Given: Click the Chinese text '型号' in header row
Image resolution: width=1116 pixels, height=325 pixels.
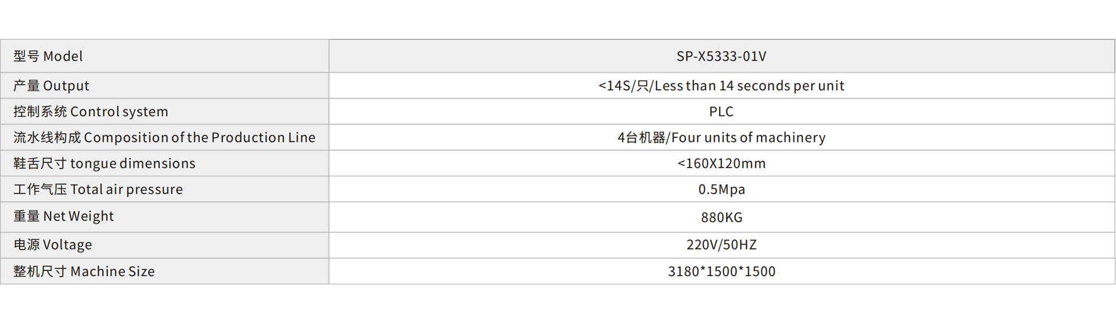Looking at the screenshot, I should point(26,56).
